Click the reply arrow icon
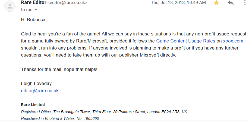The height and width of the screenshot is (122, 249). [231, 3]
